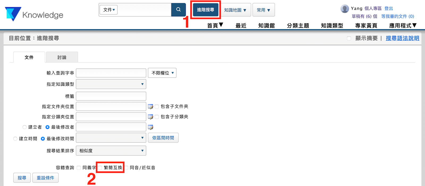Open 搜尋結果排序 dropdown showing 相似度

point(111,151)
